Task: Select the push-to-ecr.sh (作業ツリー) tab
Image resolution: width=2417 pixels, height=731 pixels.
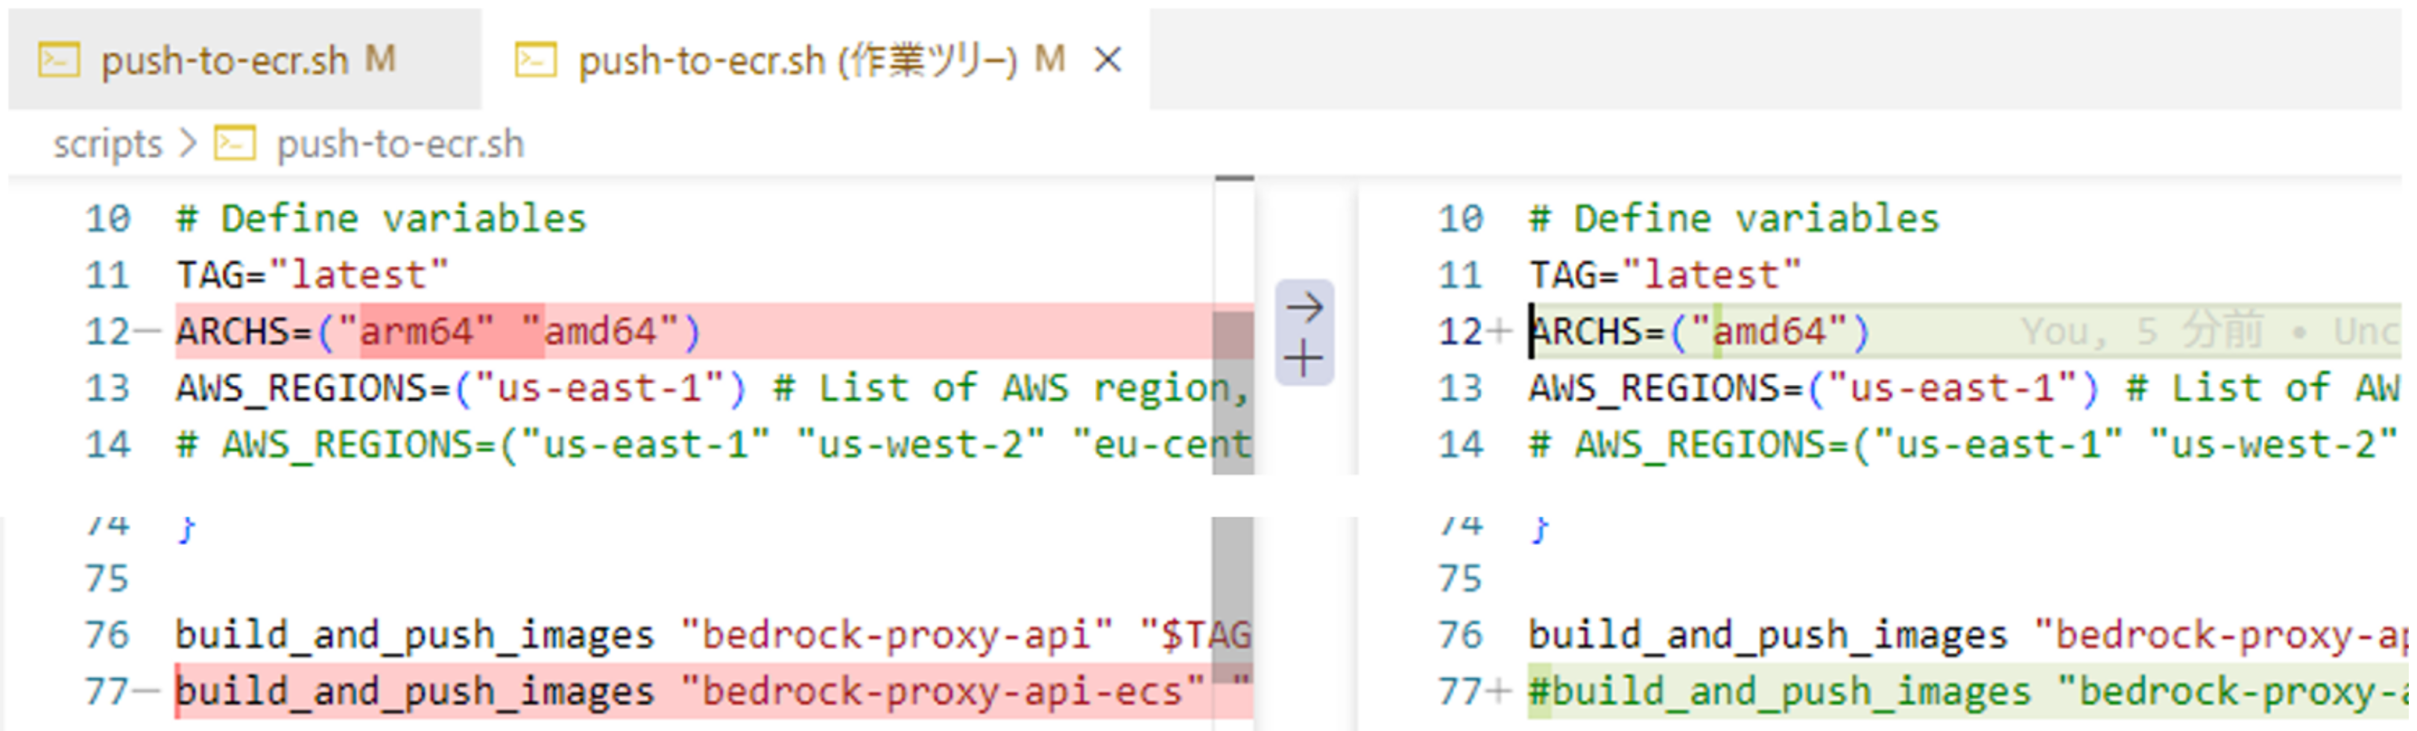Action: tap(797, 61)
